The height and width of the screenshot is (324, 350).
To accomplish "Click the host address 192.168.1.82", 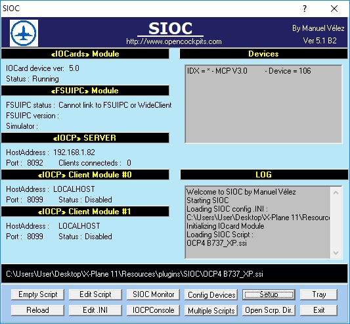I will pos(74,152).
